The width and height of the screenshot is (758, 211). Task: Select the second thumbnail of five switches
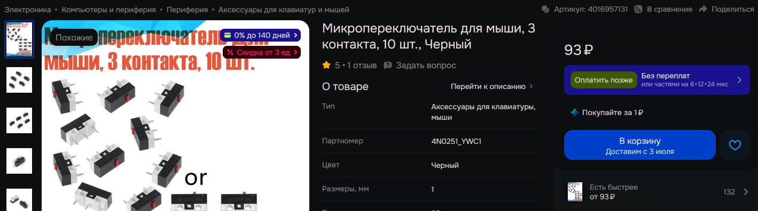pos(19,80)
